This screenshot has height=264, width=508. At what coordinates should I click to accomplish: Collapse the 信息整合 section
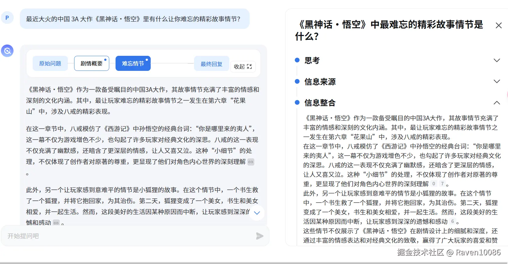[497, 103]
